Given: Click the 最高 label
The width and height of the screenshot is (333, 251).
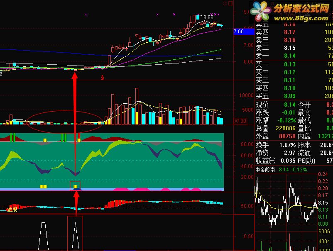Looking at the screenshot, I should click(x=304, y=112).
